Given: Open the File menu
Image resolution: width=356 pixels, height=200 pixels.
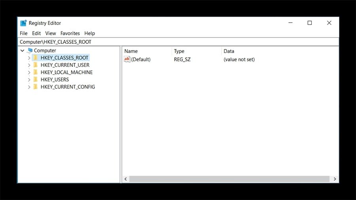Looking at the screenshot, I should (x=24, y=33).
